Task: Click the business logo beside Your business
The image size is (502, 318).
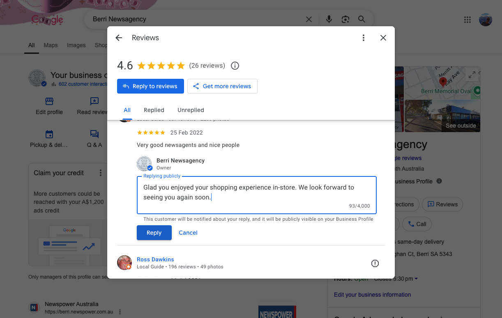Action: (x=37, y=78)
